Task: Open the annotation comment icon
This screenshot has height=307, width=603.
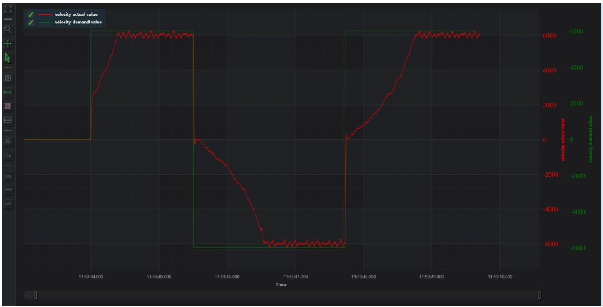Action: (8, 120)
